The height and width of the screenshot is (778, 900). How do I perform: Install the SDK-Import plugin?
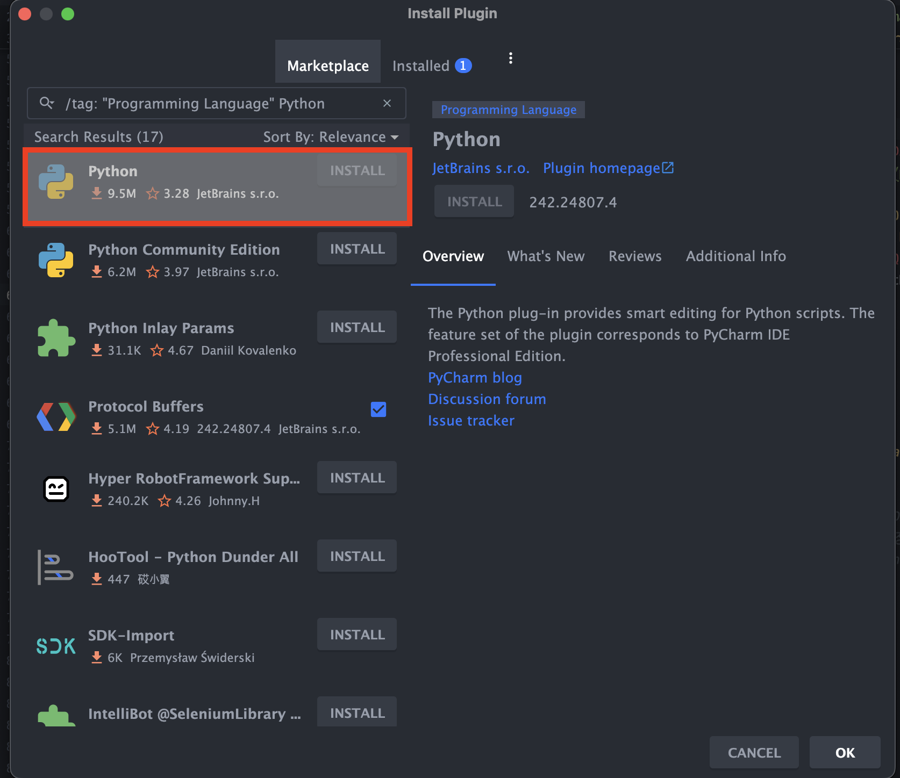click(x=357, y=635)
